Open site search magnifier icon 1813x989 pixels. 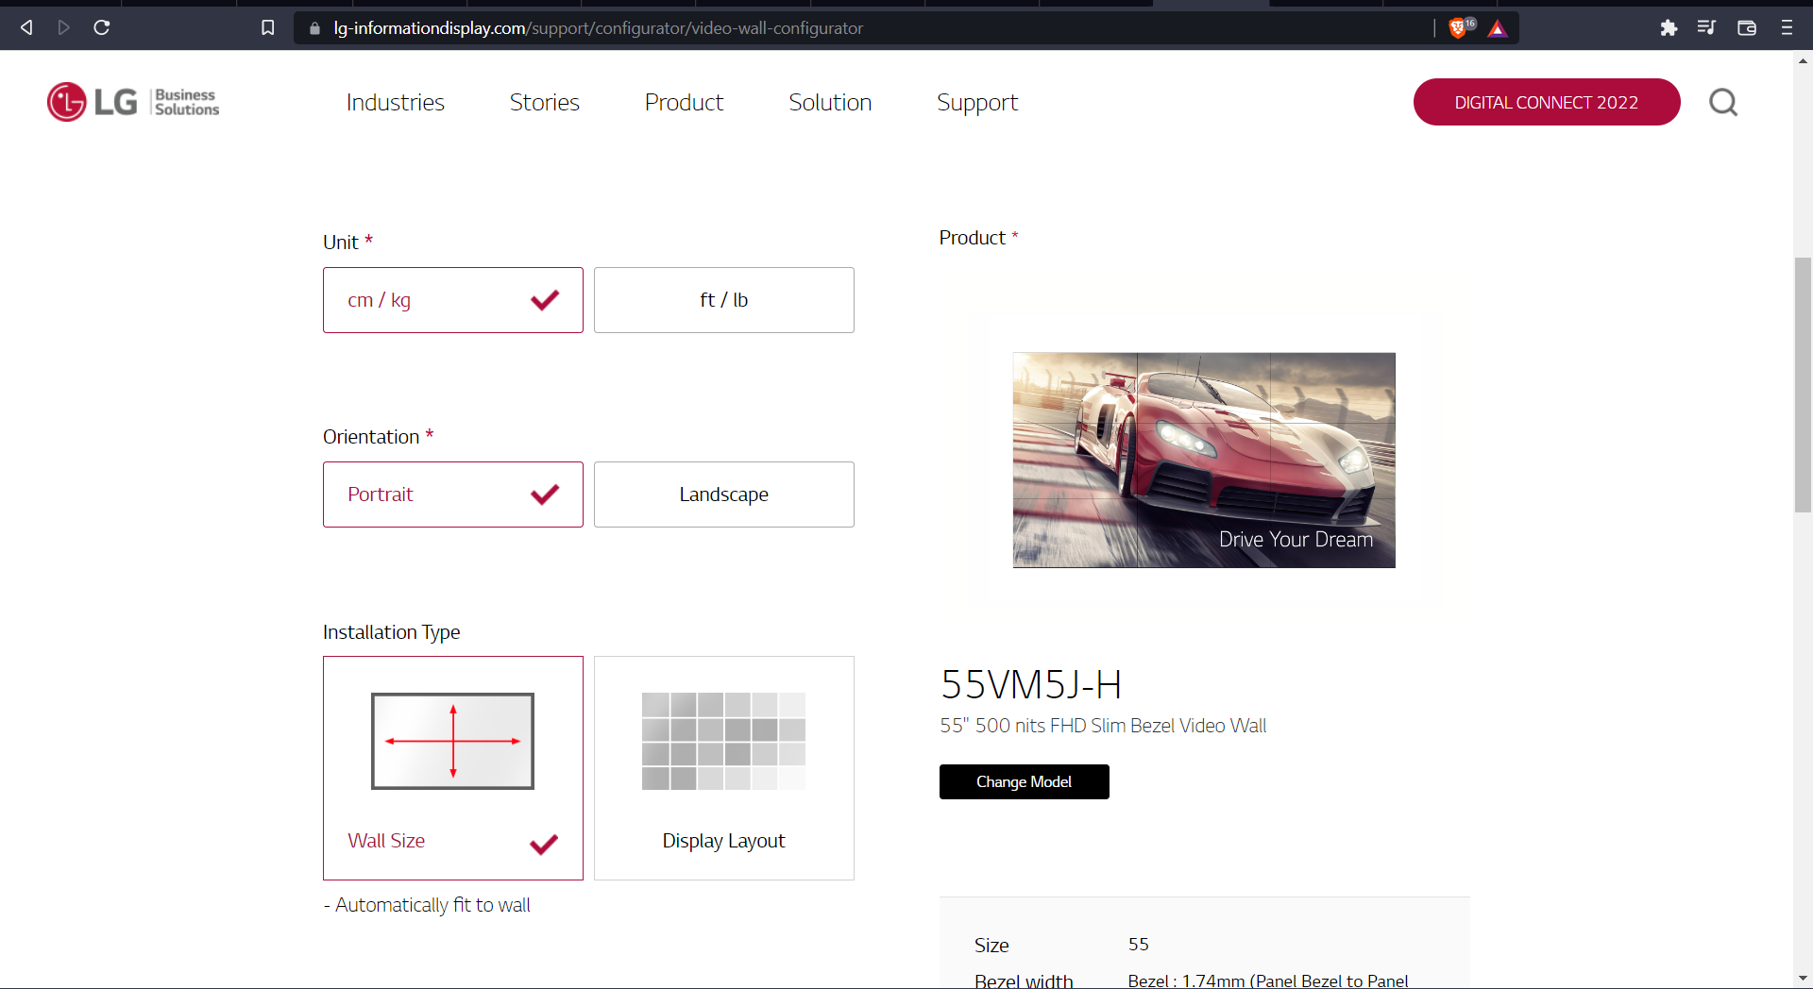[1723, 102]
